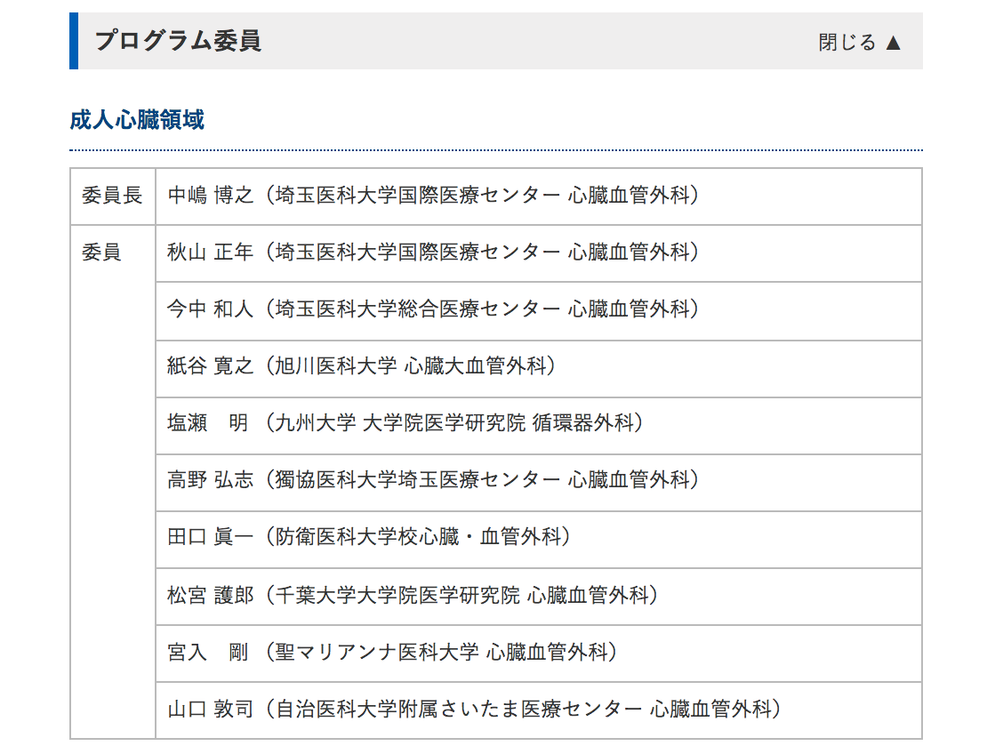Viewport: 987px width, 754px height.
Task: Click the blue bar left of プログラム委員
Action: click(74, 41)
